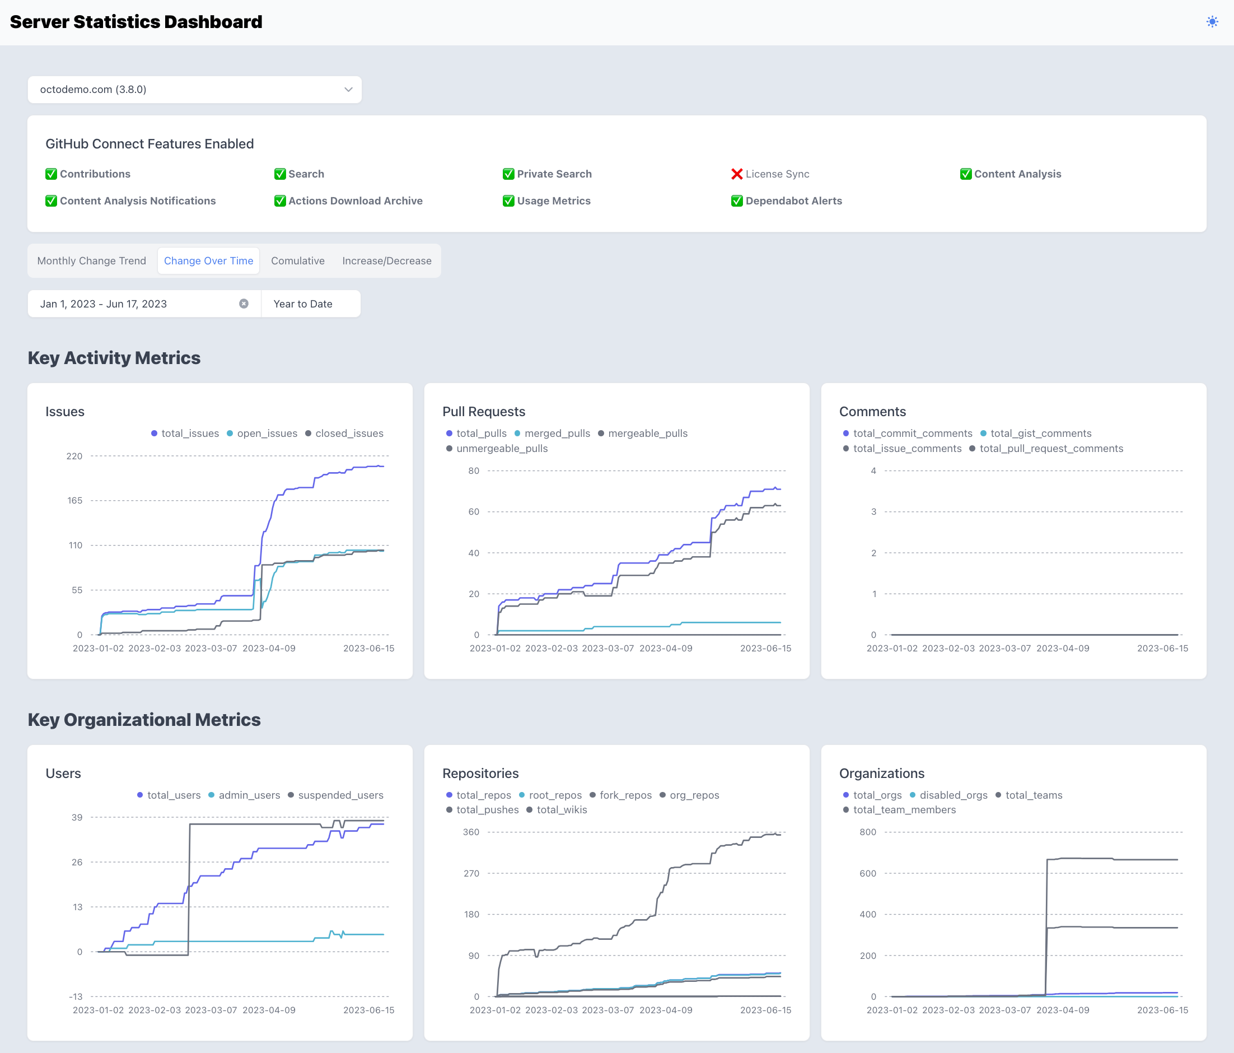Viewport: 1234px width, 1053px height.
Task: Toggle the light/dark theme sun icon
Action: 1212,22
